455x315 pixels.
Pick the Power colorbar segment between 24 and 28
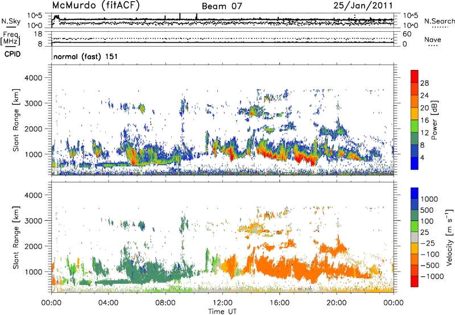[x=415, y=89]
